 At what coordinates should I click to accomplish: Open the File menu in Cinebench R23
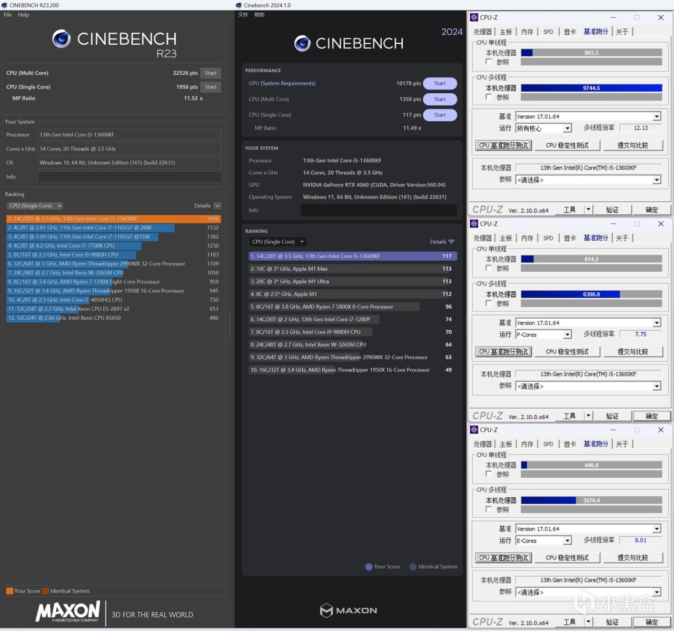click(8, 15)
